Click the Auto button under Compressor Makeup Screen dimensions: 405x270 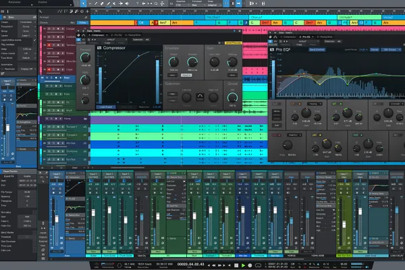[x=232, y=75]
